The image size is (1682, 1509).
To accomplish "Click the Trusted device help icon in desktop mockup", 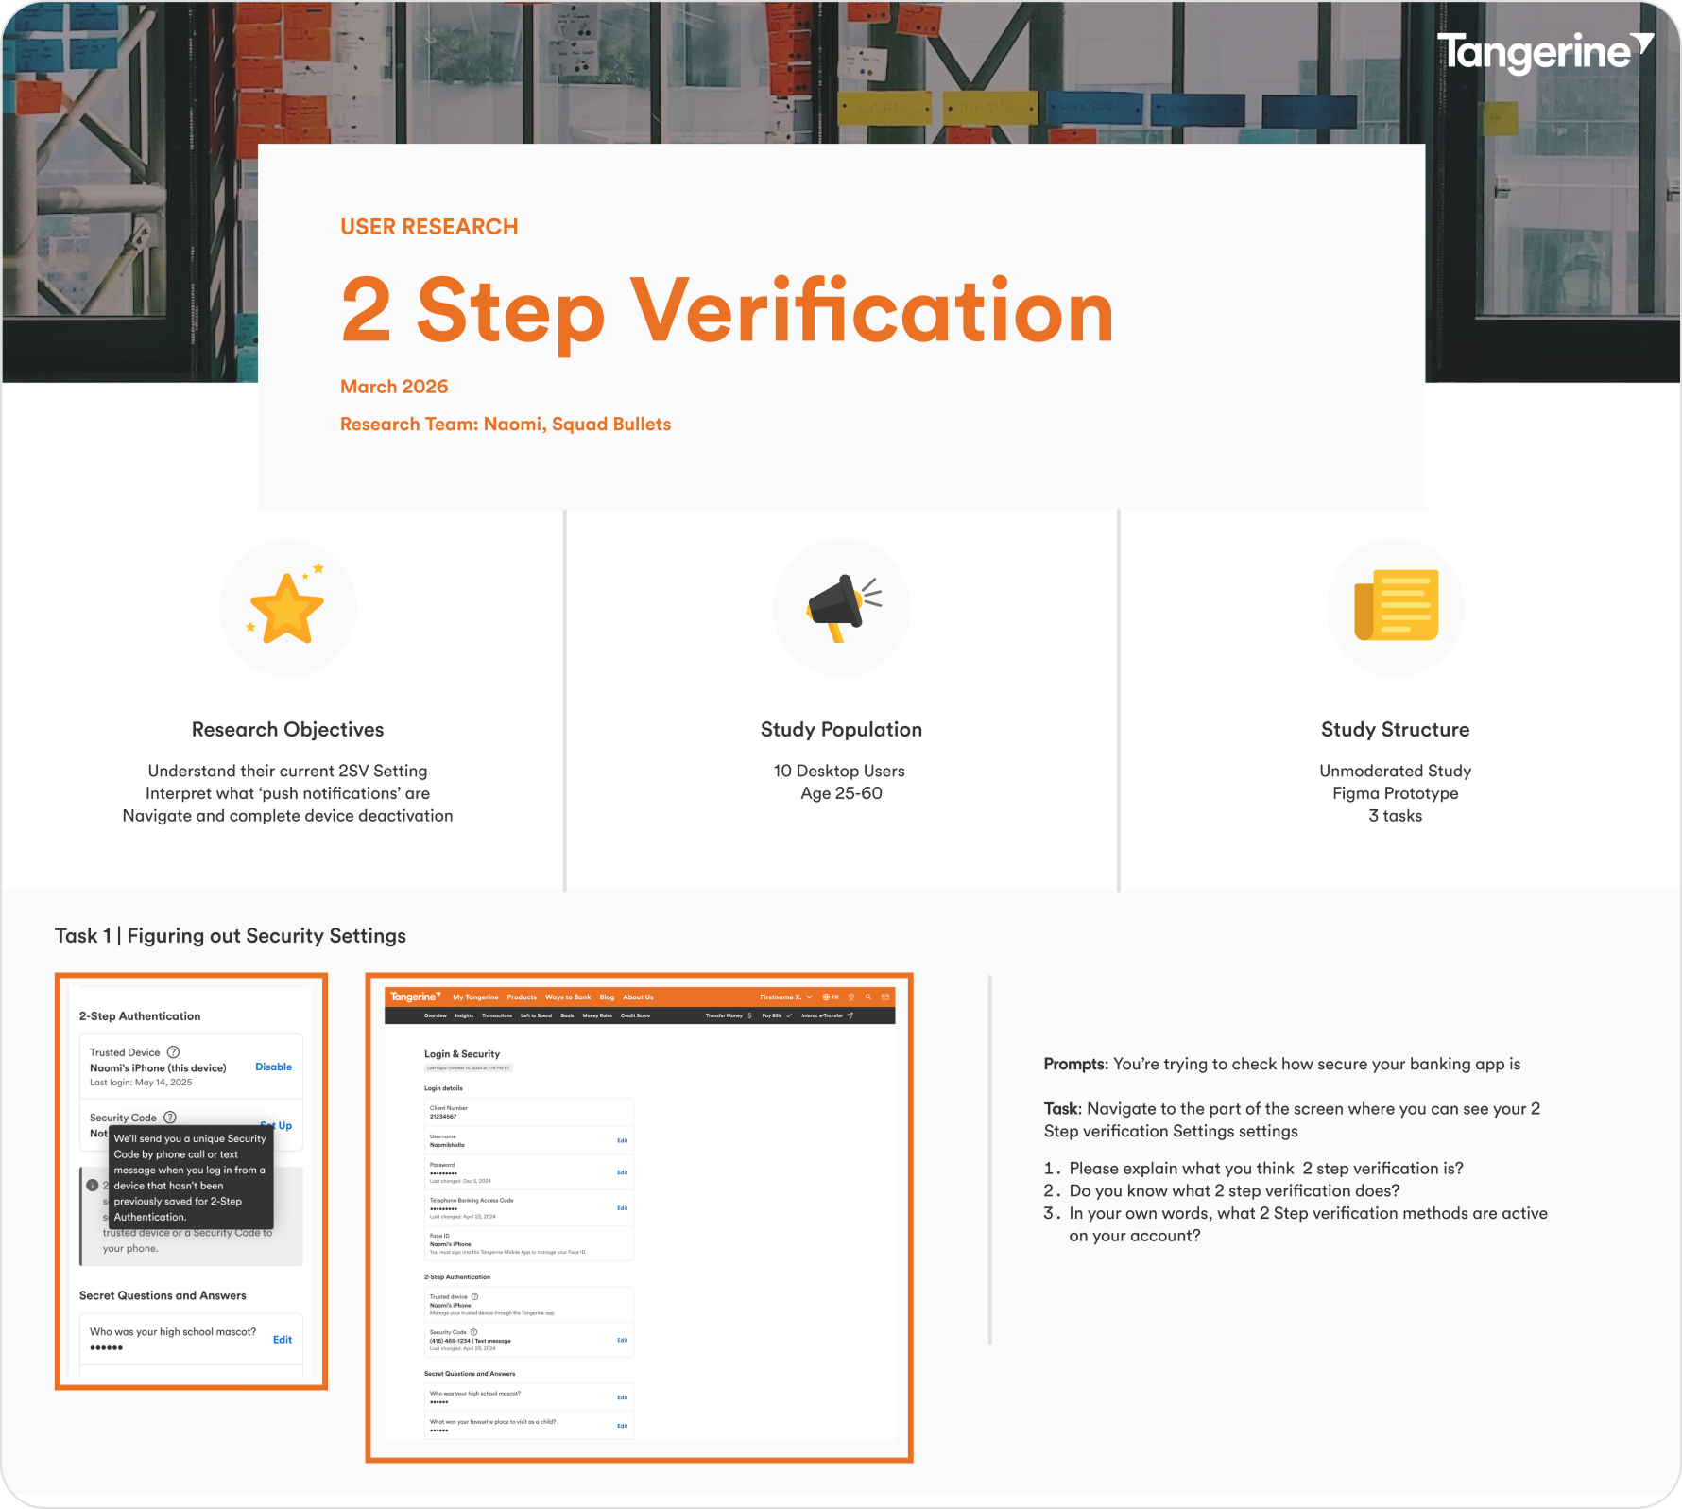I will click(x=475, y=1297).
